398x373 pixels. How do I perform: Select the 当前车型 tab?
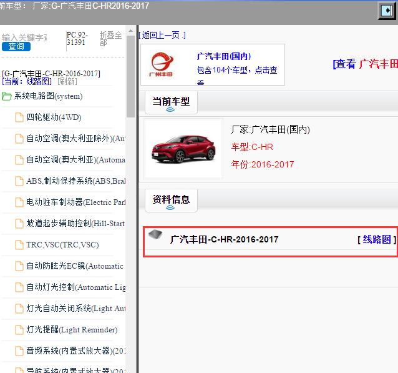(171, 102)
